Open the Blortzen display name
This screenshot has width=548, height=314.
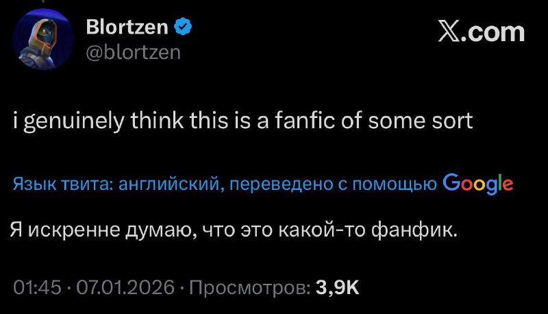tap(129, 27)
